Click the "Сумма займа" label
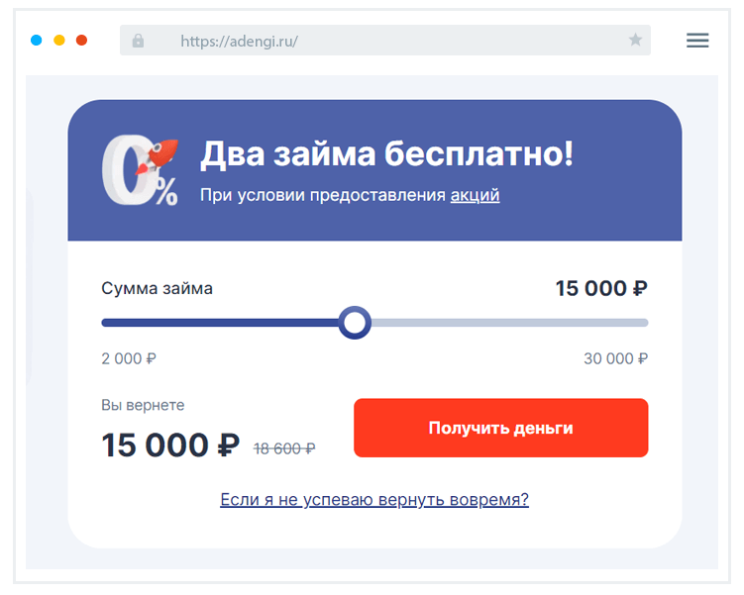744x595 pixels. [x=157, y=289]
